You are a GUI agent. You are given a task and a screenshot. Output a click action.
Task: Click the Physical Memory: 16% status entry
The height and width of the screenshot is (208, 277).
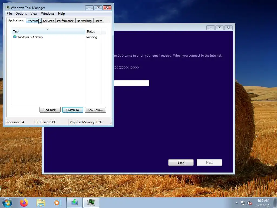tap(86, 122)
